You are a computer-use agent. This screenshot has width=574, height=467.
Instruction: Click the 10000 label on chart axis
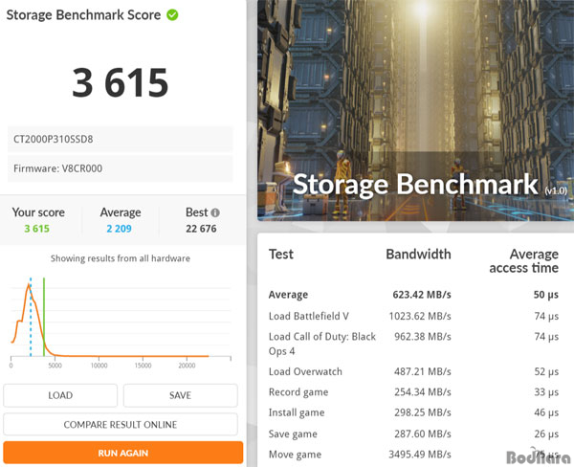pyautogui.click(x=99, y=366)
